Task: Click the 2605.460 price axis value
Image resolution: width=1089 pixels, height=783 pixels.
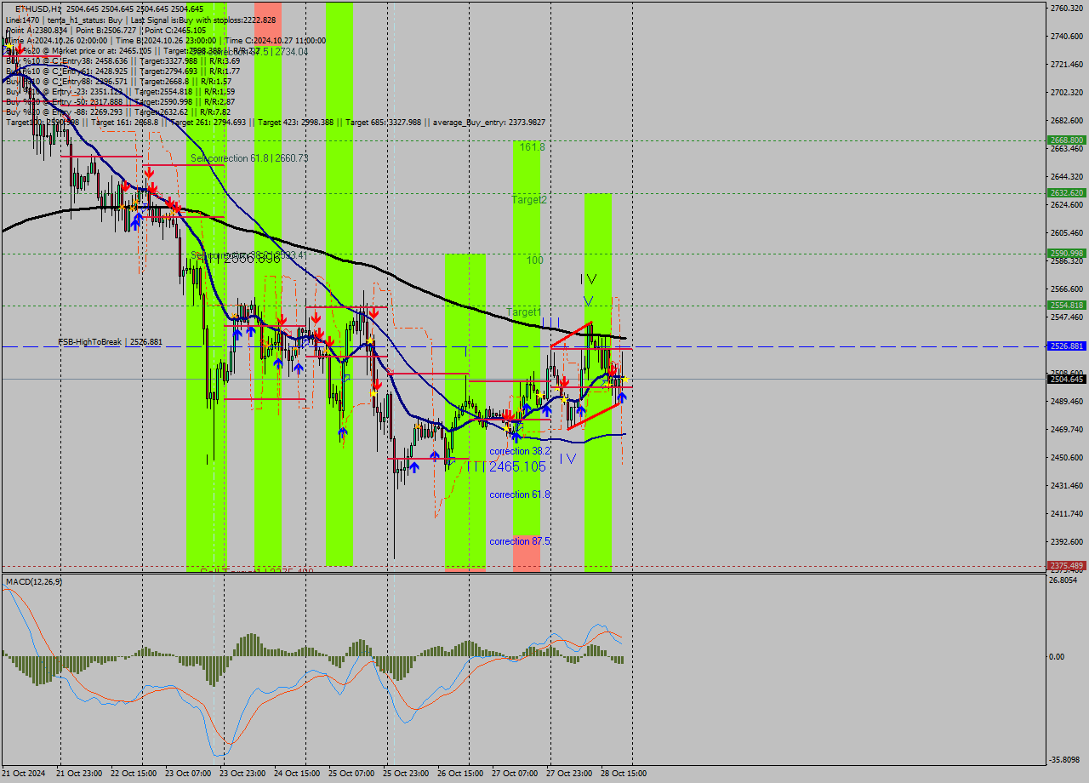Action: pyautogui.click(x=1067, y=233)
